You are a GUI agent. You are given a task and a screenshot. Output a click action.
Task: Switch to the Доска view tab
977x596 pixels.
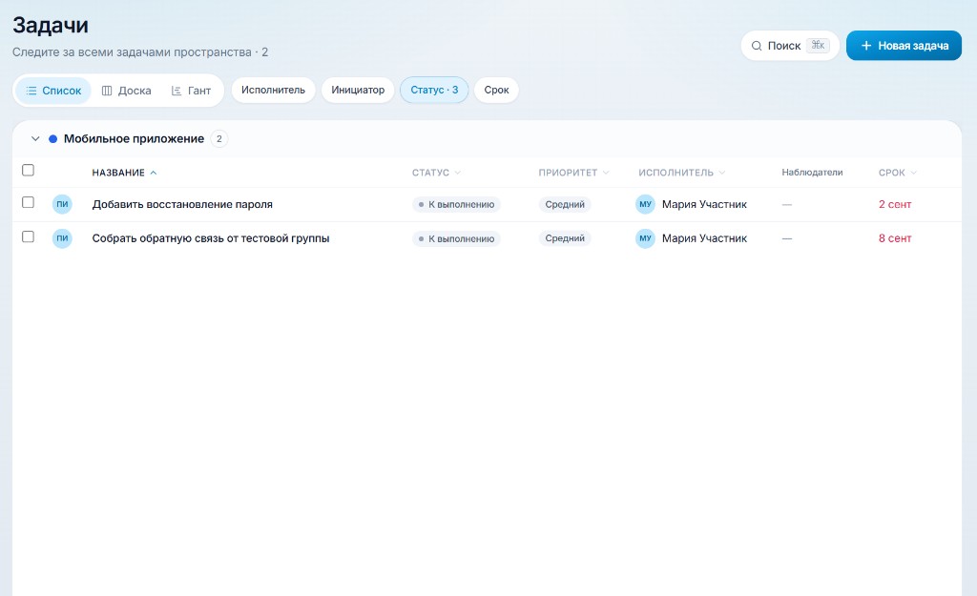[127, 91]
